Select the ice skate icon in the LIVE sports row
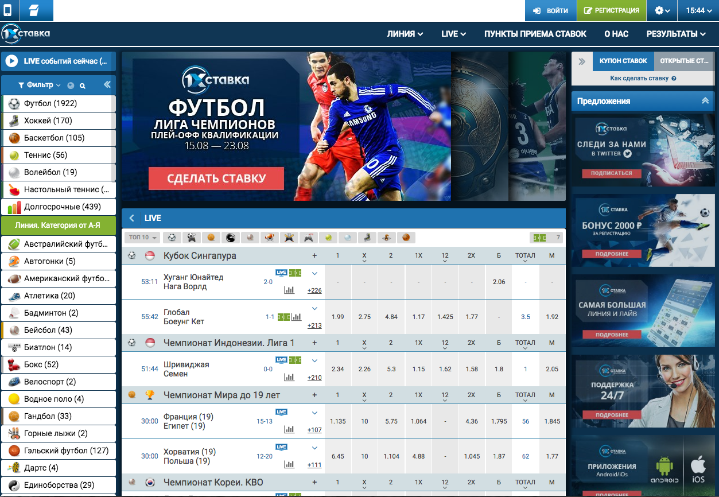Viewport: 719px width, 497px height. tap(367, 237)
